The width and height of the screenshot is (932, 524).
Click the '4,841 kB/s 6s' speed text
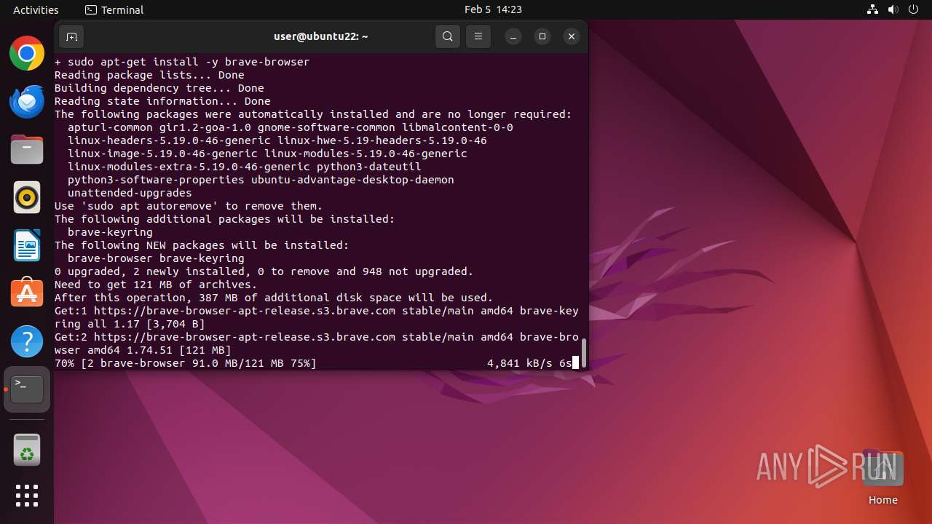[x=529, y=363]
